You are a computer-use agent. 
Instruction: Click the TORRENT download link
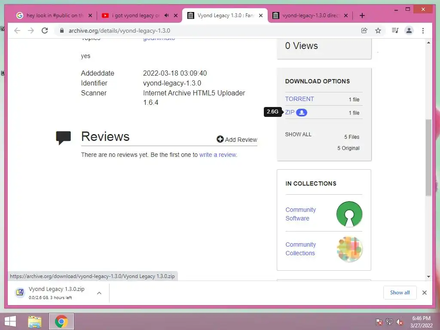tap(299, 99)
